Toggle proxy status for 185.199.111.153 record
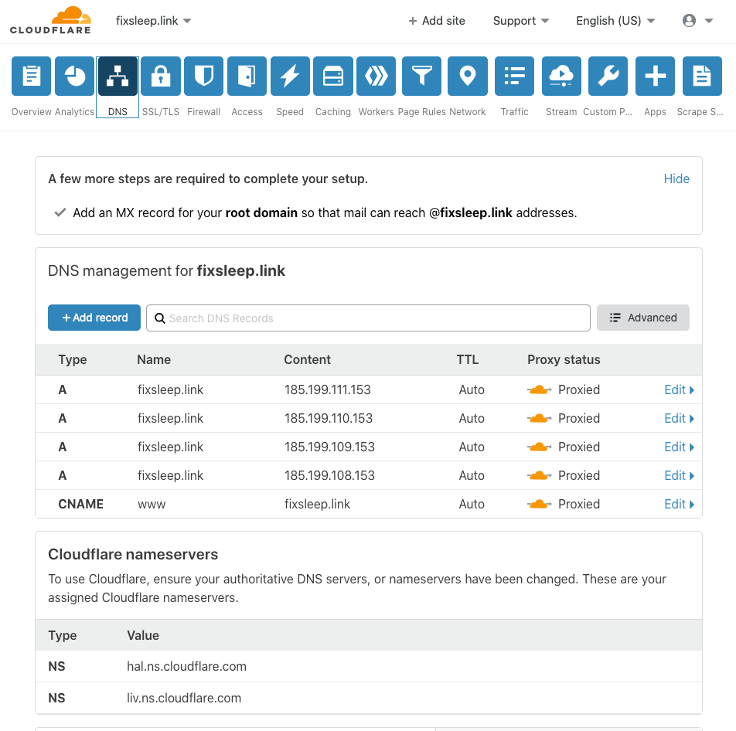This screenshot has height=731, width=736. 539,390
